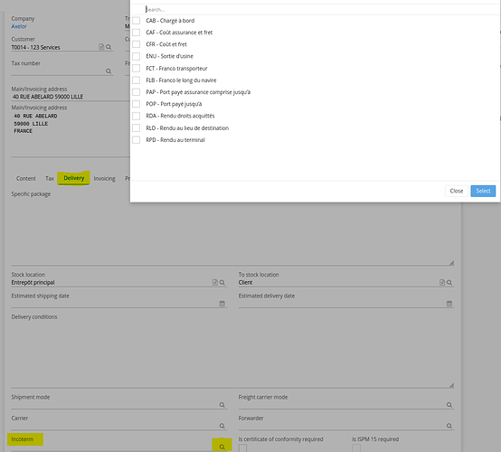Switch to the Delivery tab

click(74, 178)
